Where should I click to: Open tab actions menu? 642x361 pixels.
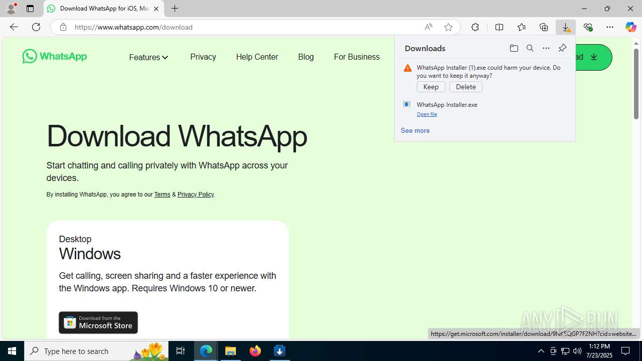[x=30, y=9]
